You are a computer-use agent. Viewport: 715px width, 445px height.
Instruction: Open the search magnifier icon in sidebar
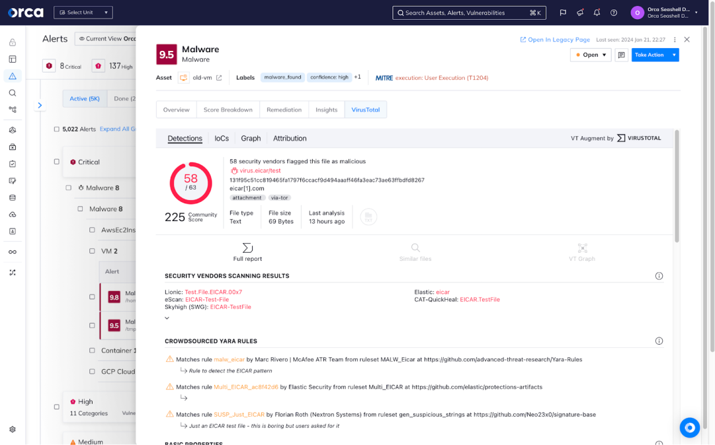tap(13, 93)
